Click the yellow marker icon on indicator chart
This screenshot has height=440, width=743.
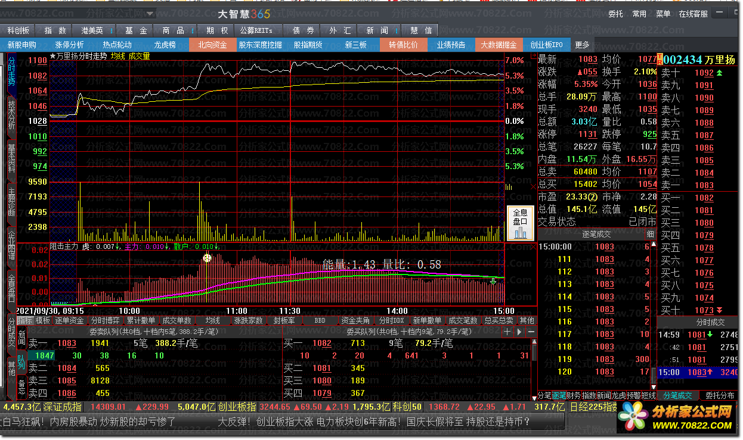207,258
